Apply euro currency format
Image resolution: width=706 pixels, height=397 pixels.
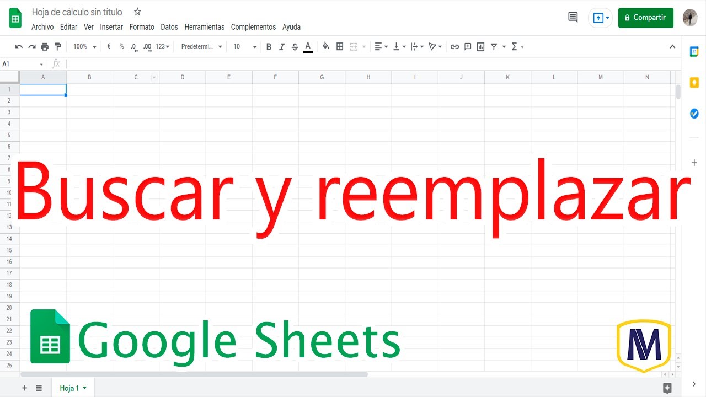[109, 47]
